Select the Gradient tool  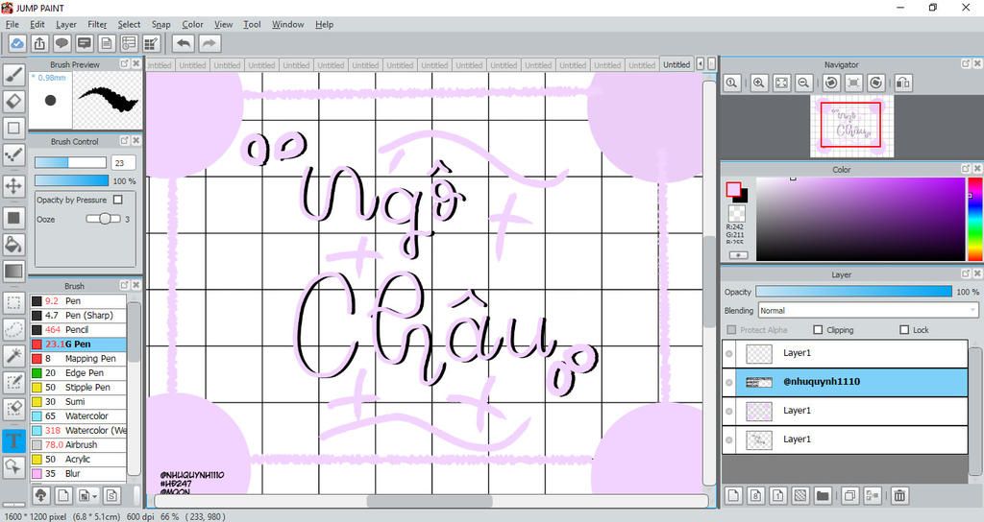[x=13, y=272]
